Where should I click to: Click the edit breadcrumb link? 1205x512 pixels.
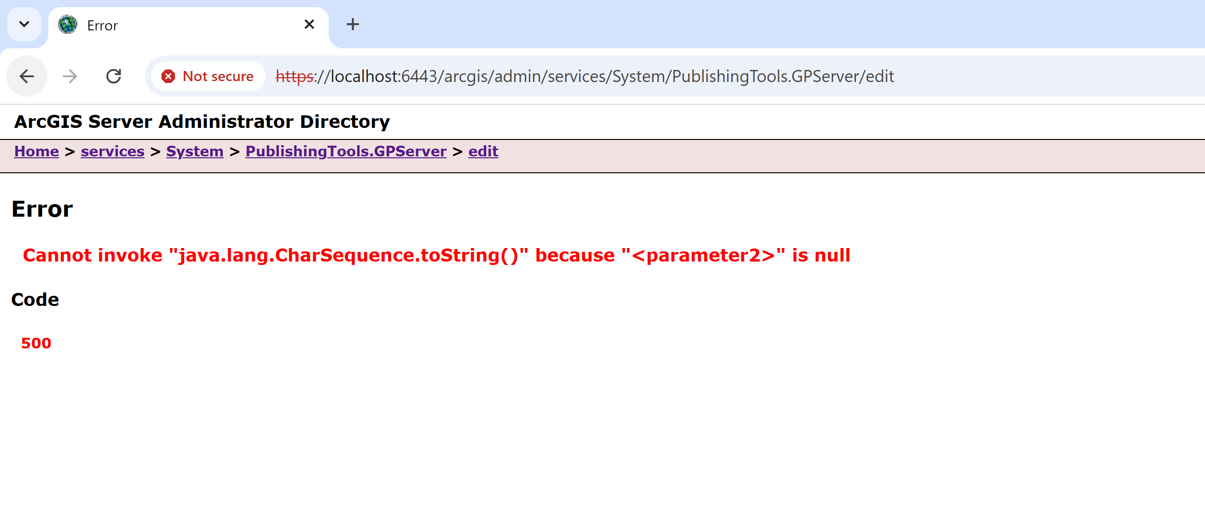[483, 152]
